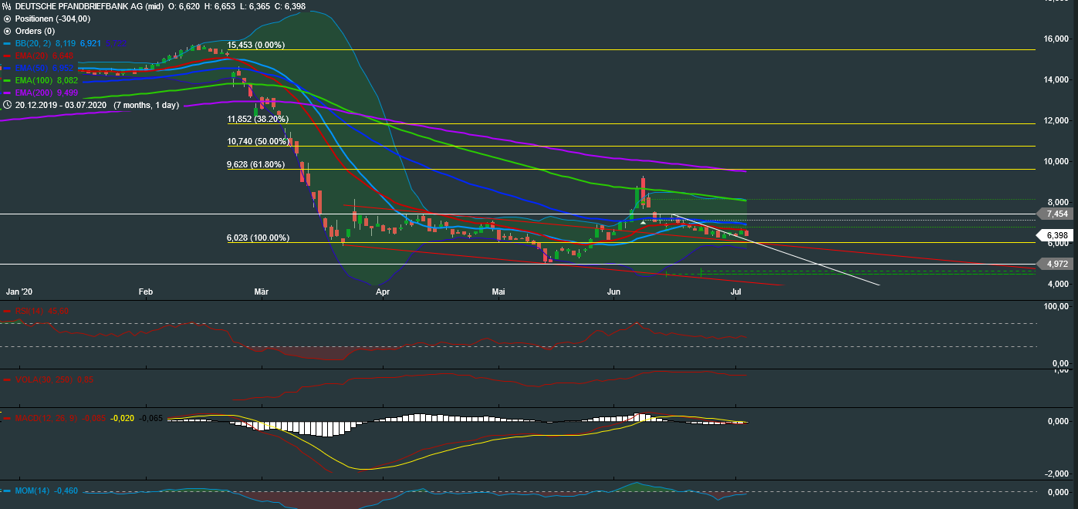The image size is (1078, 509).
Task: Click the VOLA red color dash
Action: tap(7, 379)
